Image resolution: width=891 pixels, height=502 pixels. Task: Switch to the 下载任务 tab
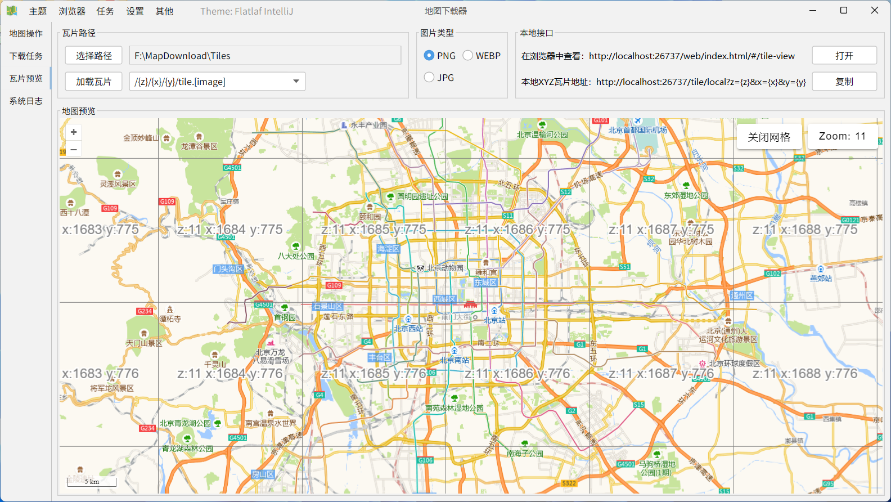click(26, 56)
